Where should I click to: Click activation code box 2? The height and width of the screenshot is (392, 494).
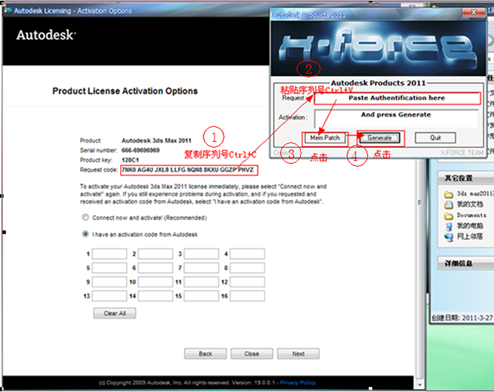pyautogui.click(x=156, y=254)
